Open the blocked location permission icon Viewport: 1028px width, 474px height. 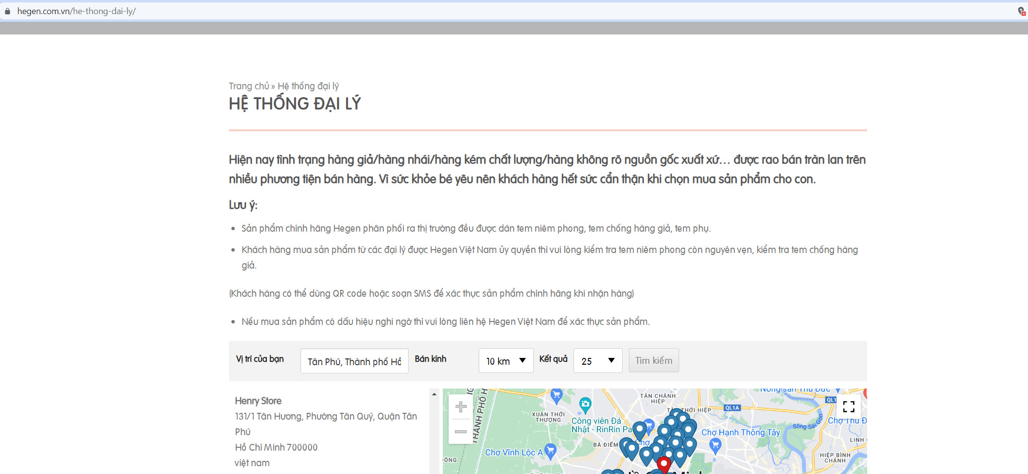point(1022,11)
